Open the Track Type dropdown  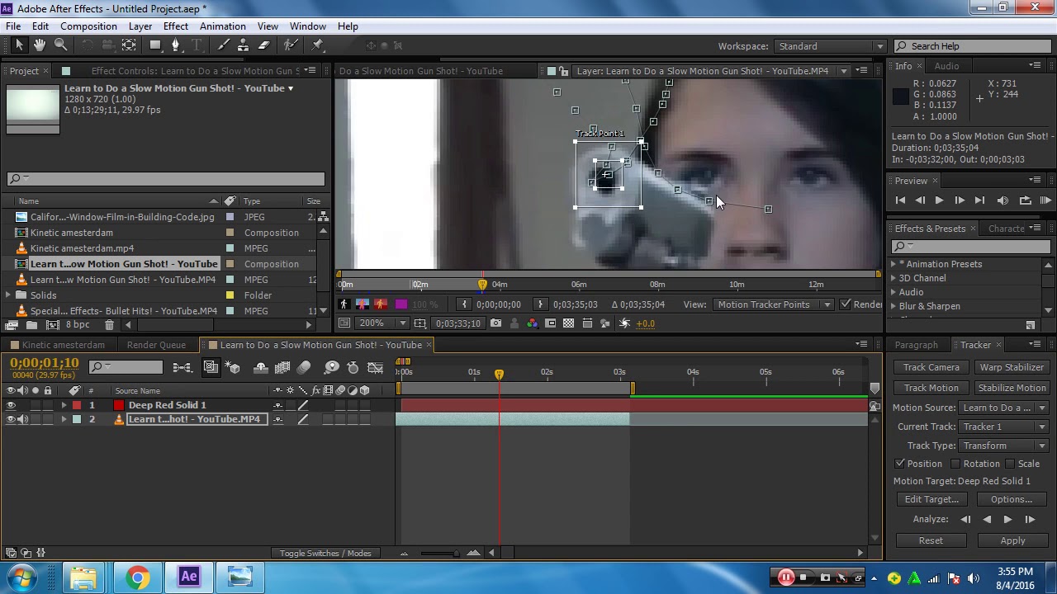click(x=1002, y=445)
